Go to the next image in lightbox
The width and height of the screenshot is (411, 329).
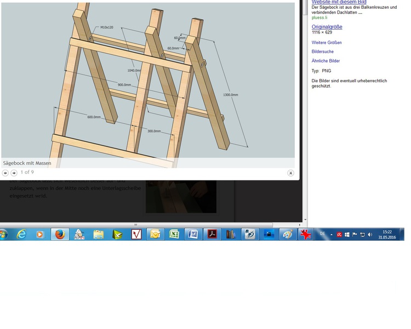click(14, 173)
